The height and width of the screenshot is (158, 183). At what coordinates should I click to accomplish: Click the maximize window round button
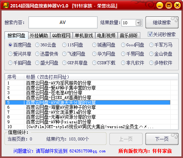click(x=169, y=6)
